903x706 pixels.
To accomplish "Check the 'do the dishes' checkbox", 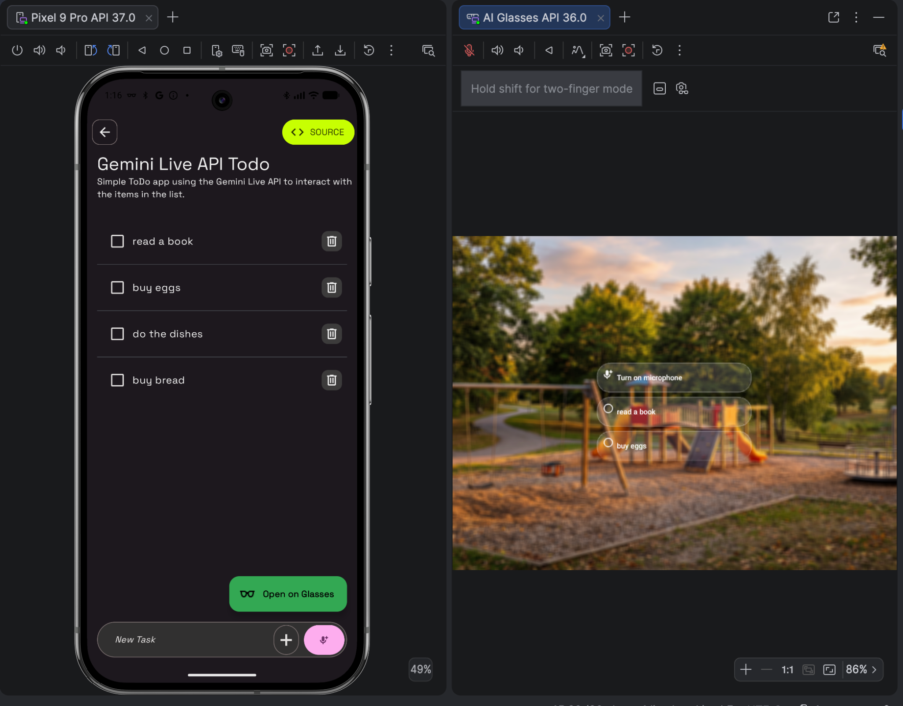I will (x=117, y=334).
